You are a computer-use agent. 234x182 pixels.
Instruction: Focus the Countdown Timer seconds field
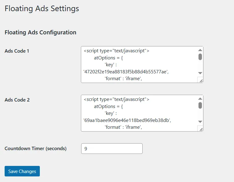[x=112, y=149]
